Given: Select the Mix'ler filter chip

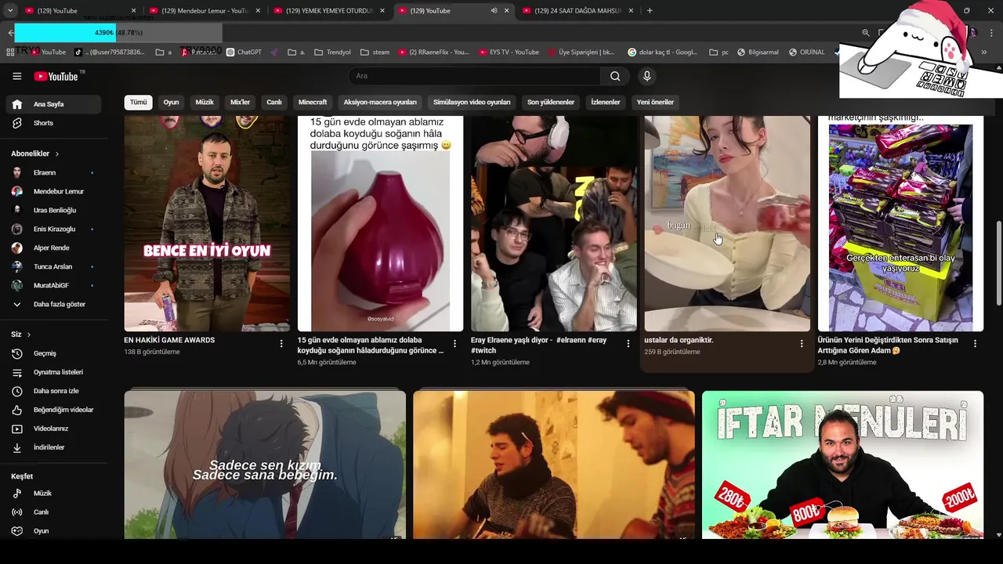Looking at the screenshot, I should point(240,103).
